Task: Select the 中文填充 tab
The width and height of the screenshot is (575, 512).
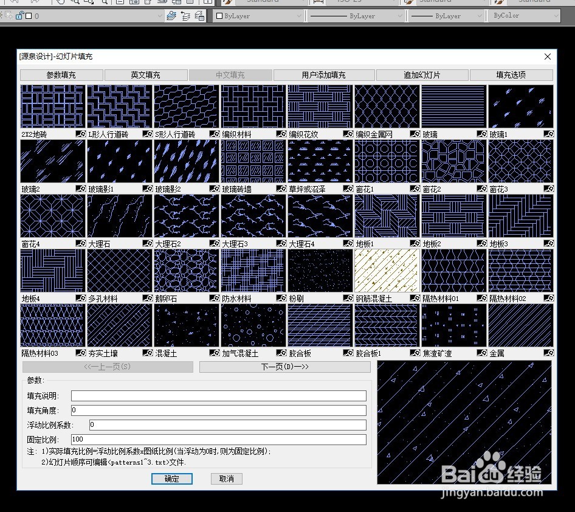Action: click(230, 75)
